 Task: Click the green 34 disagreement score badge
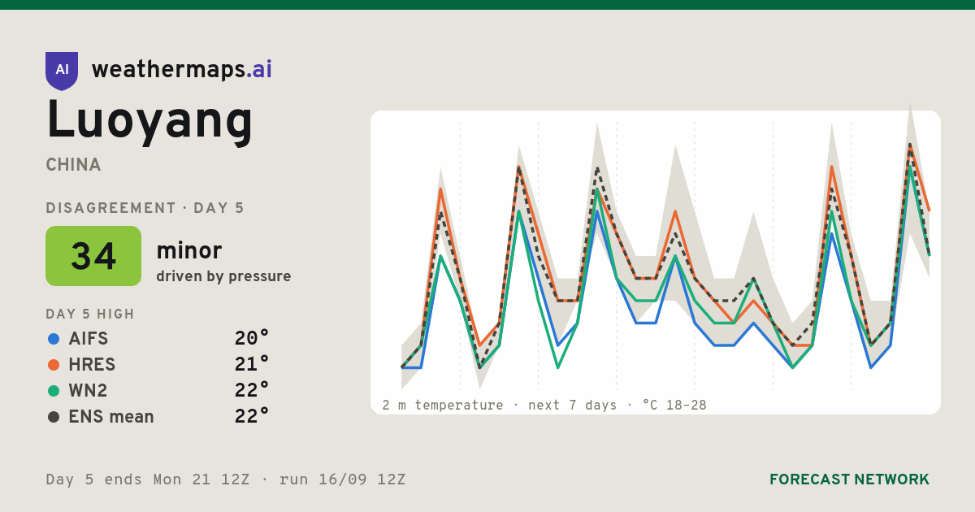[x=93, y=256]
